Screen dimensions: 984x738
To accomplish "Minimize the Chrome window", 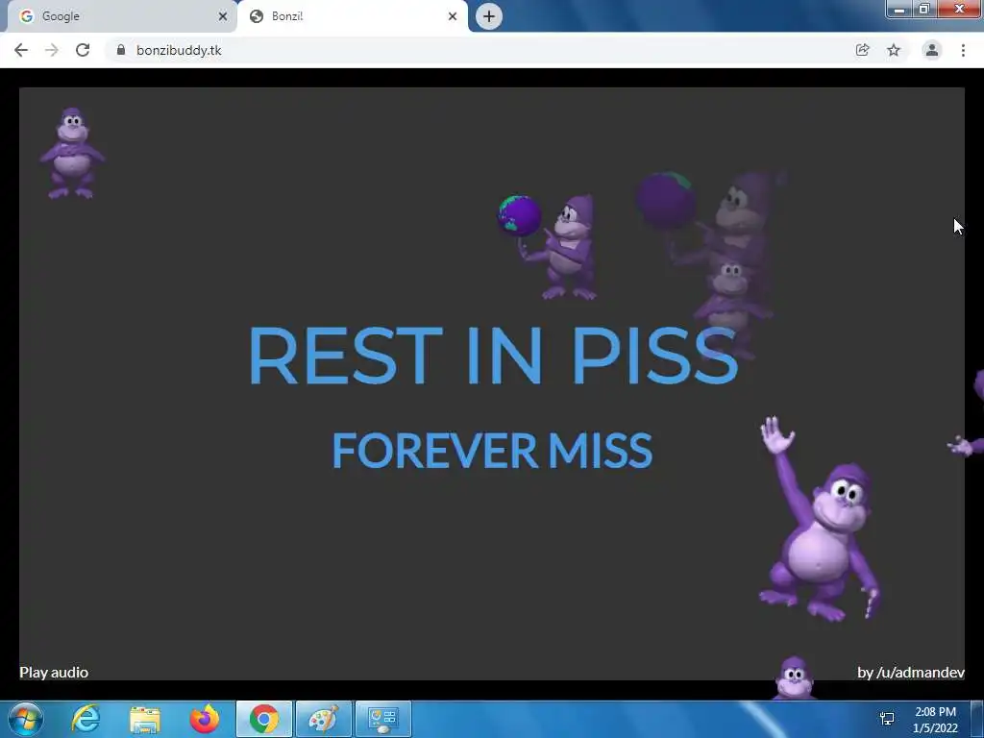I will click(x=899, y=10).
